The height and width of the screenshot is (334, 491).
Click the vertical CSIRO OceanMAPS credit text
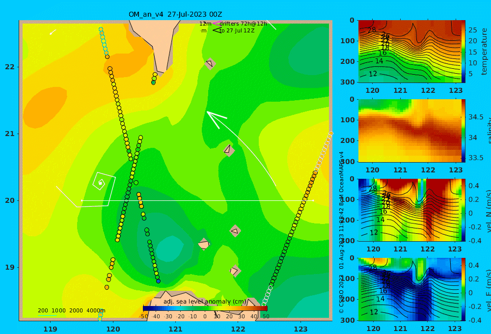(342, 232)
